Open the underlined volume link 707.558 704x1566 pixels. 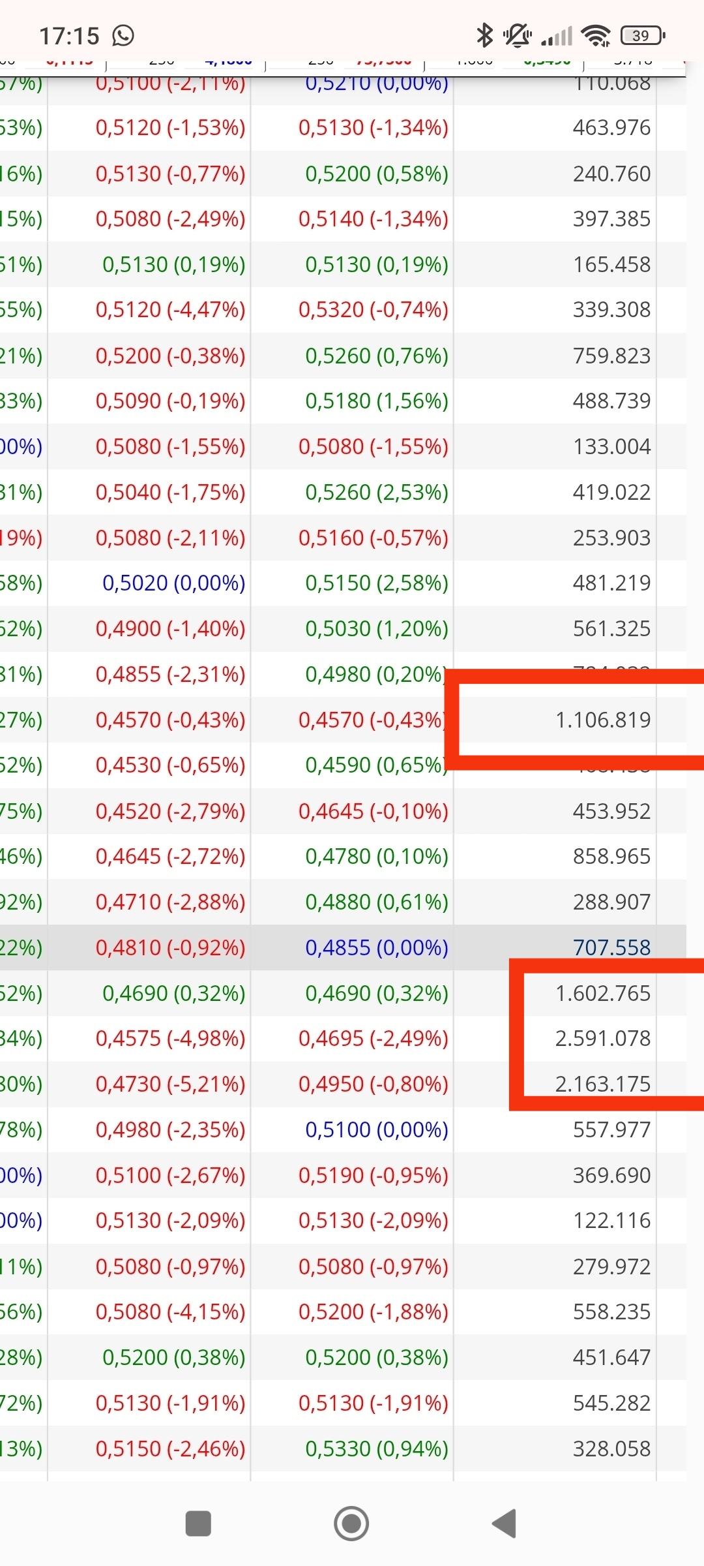611,947
